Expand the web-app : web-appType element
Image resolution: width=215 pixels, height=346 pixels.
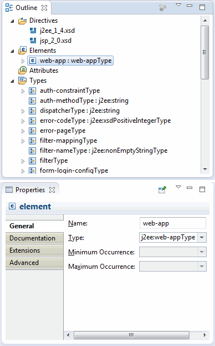(23, 61)
